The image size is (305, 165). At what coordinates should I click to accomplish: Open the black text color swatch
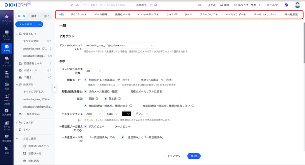(x=126, y=114)
